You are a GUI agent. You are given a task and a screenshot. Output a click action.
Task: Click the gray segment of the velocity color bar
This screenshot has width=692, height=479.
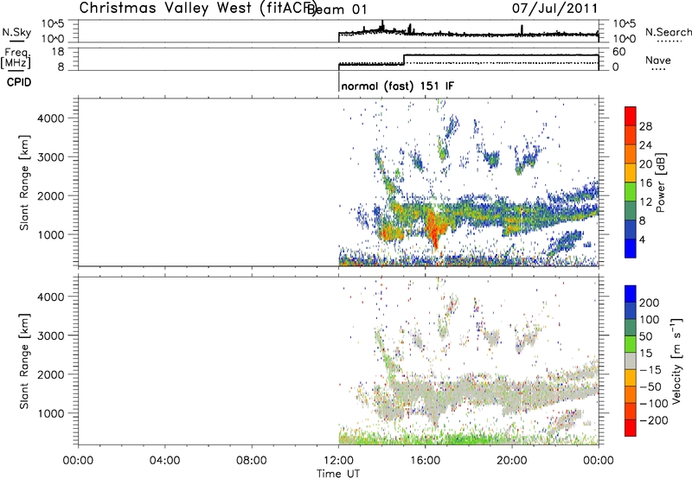click(x=631, y=361)
